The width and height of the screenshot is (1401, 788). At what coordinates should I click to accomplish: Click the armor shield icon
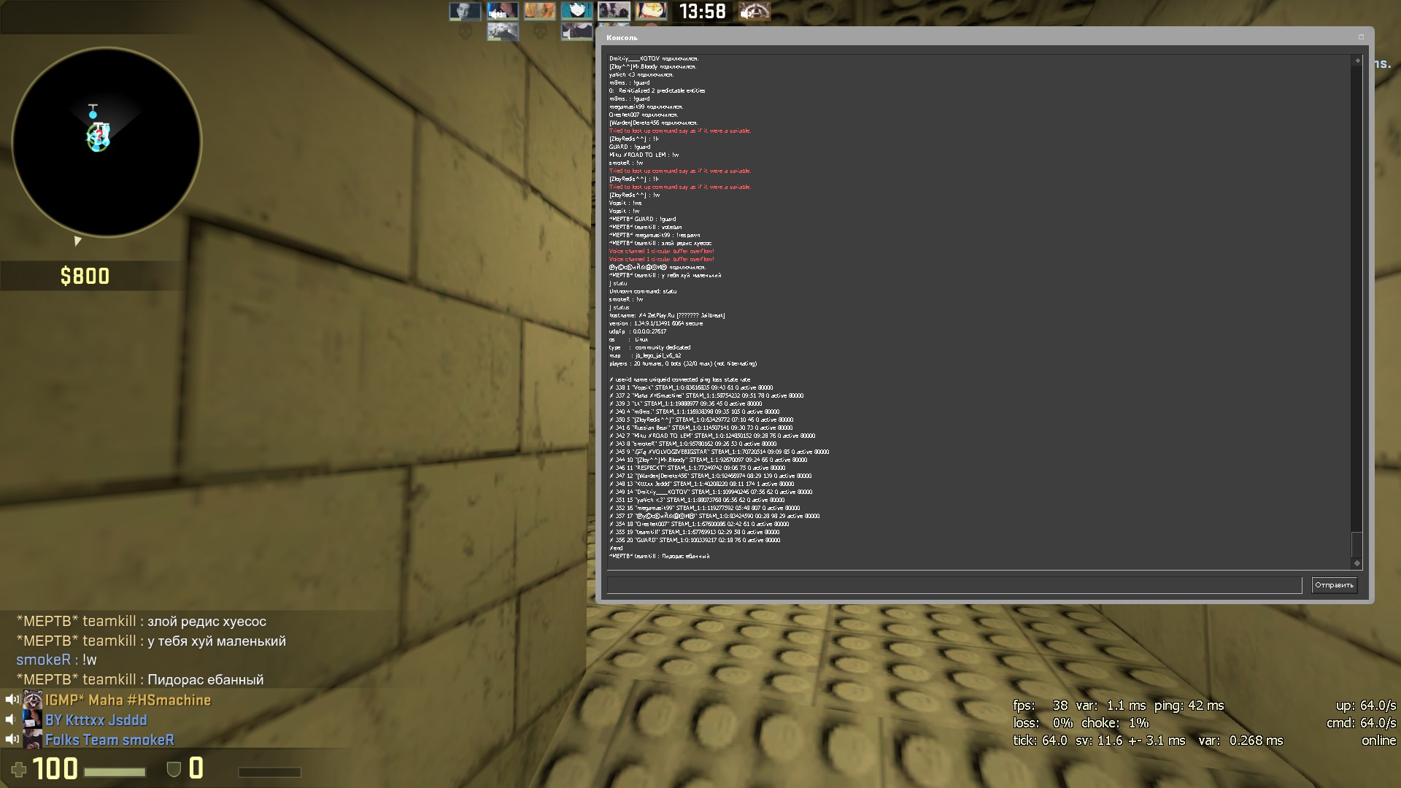click(174, 769)
